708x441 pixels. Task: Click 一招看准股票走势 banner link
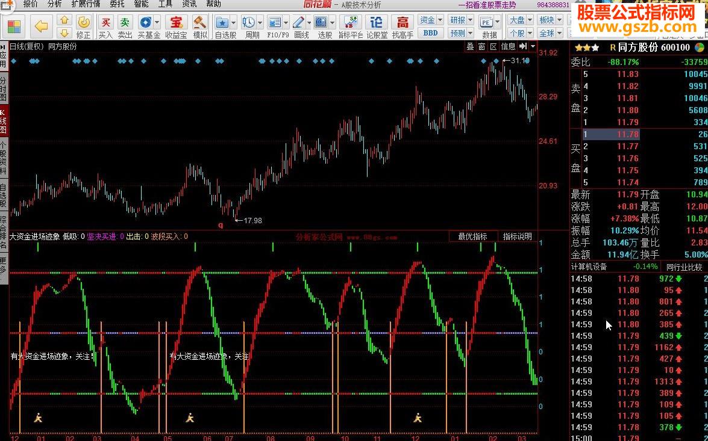(487, 5)
